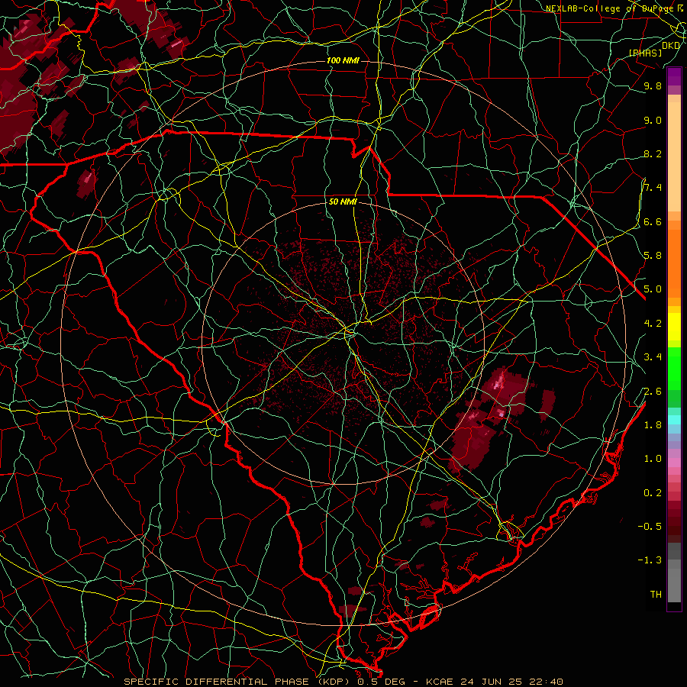Click the 2.6 scale value

[x=653, y=391]
